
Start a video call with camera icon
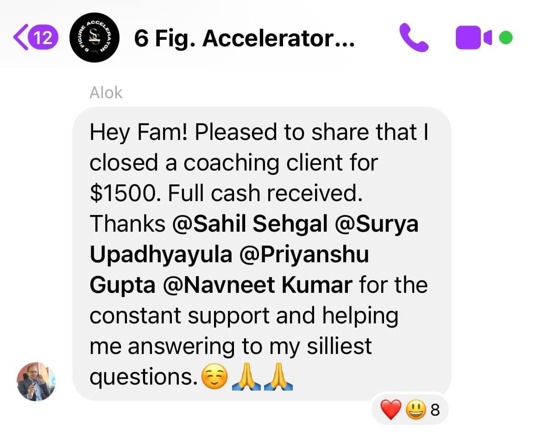tap(473, 38)
